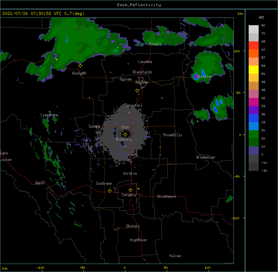278x272 pixels.
Task: Click the km unit label at bottom left
Action: pyautogui.click(x=5, y=268)
